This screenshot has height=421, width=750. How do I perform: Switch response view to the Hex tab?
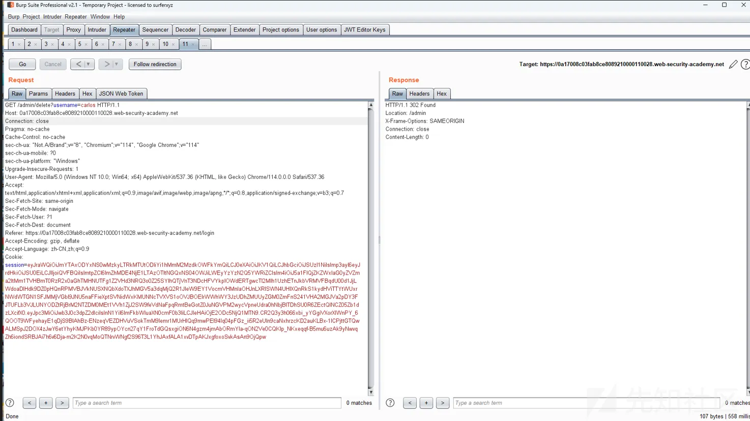click(x=442, y=94)
